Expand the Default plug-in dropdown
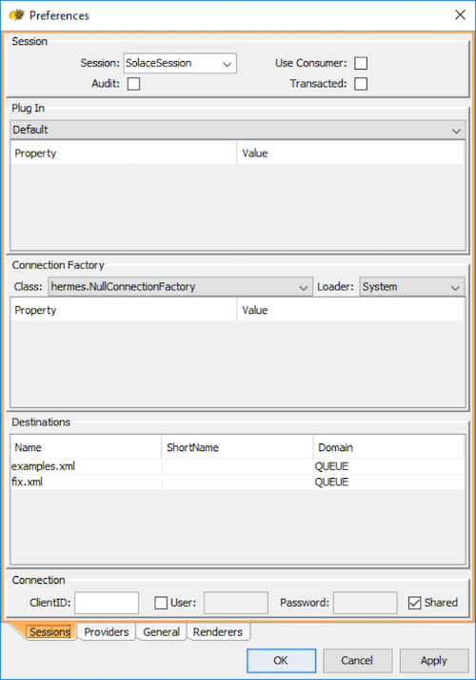Image resolution: width=476 pixels, height=680 pixels. coord(238,130)
